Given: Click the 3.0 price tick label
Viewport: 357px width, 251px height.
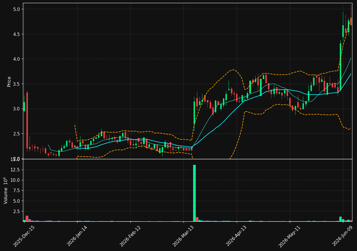Looking at the screenshot, I should pyautogui.click(x=17, y=109).
